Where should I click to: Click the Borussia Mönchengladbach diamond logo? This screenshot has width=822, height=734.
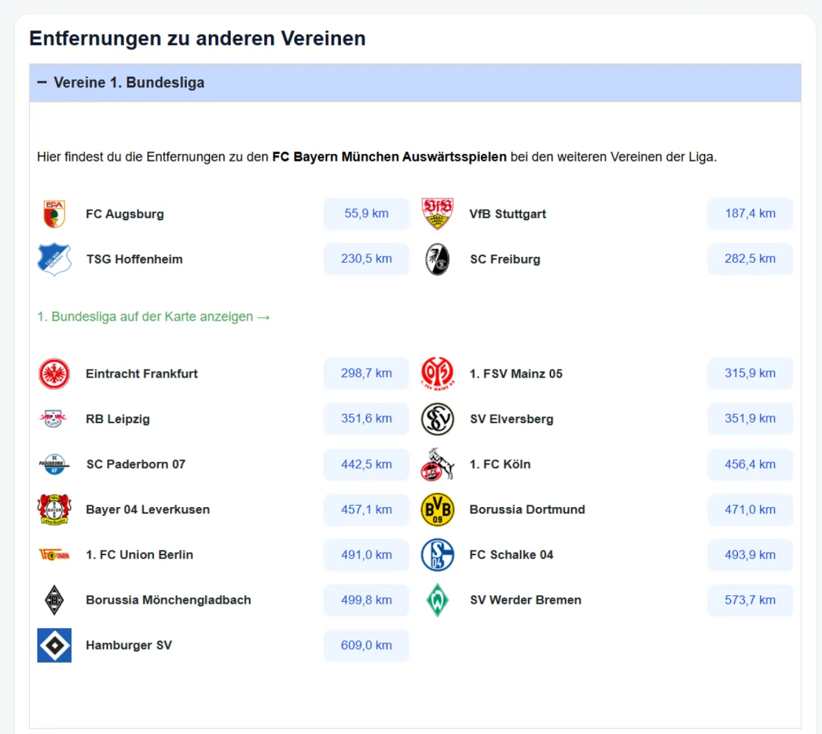tap(54, 601)
